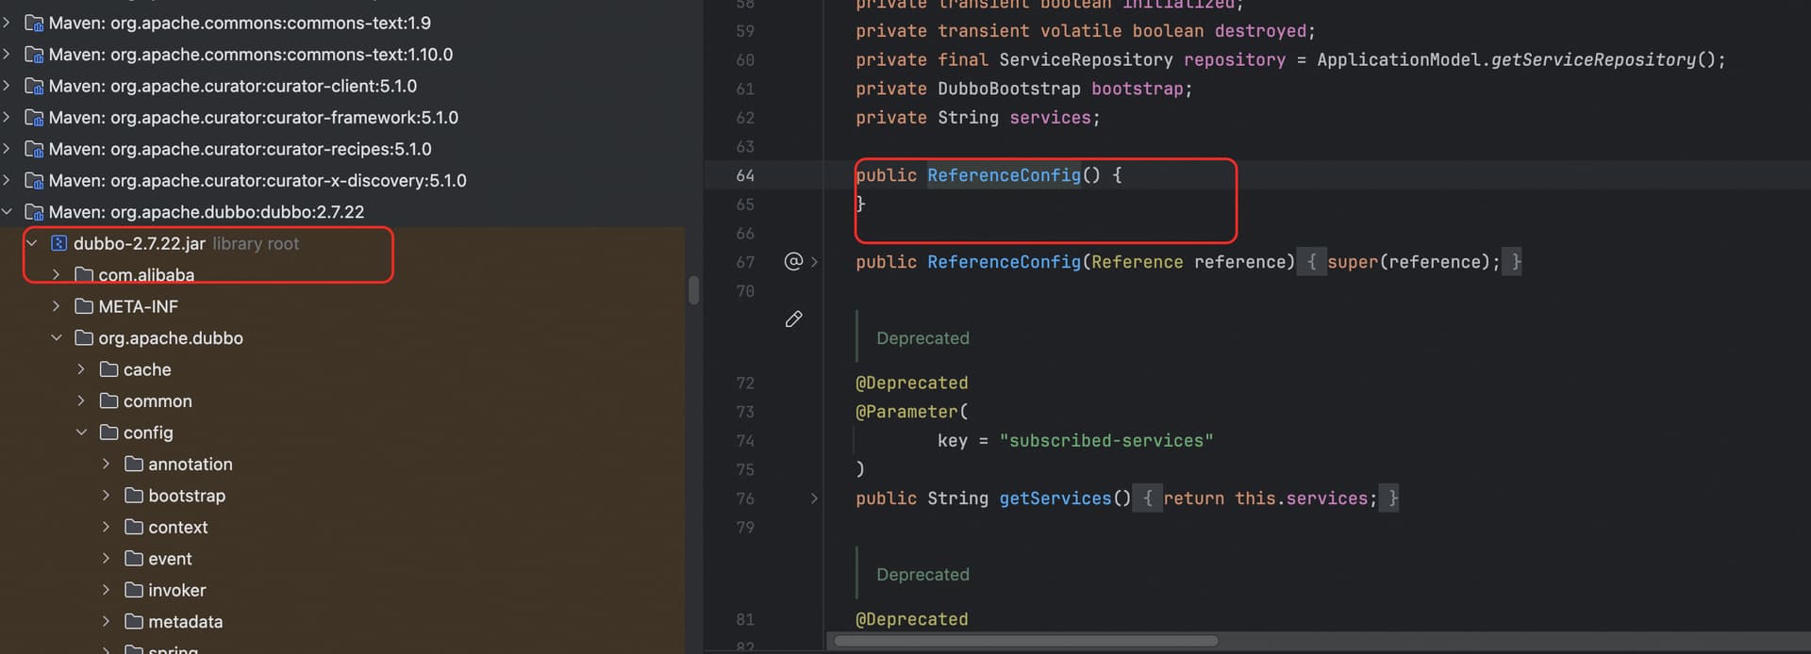Collapse the dubbo:2.7.22 Maven library
The width and height of the screenshot is (1811, 654).
(7, 212)
